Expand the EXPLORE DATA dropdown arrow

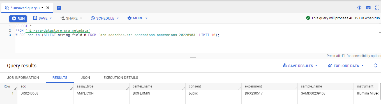point(362,66)
